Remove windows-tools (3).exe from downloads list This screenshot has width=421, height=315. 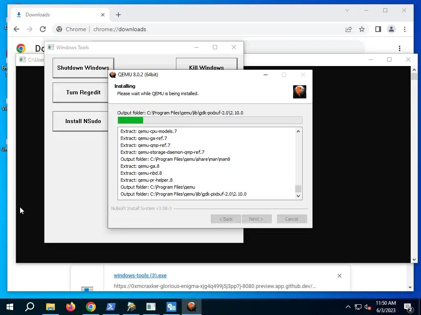coord(339,276)
